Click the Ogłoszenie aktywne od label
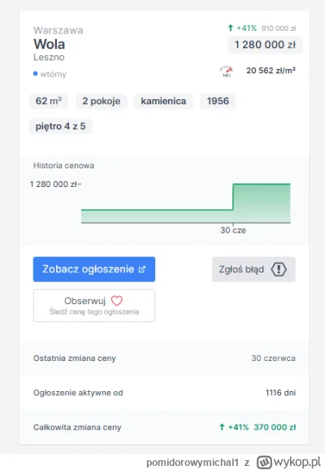The width and height of the screenshot is (325, 470). (x=78, y=393)
